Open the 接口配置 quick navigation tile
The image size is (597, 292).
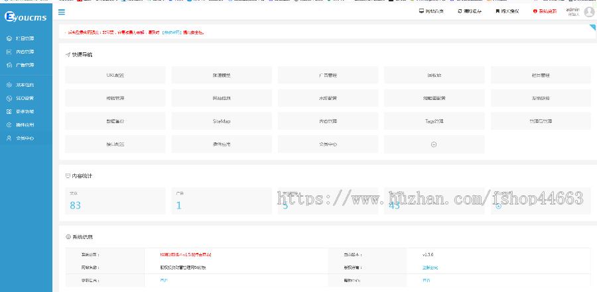coord(115,144)
